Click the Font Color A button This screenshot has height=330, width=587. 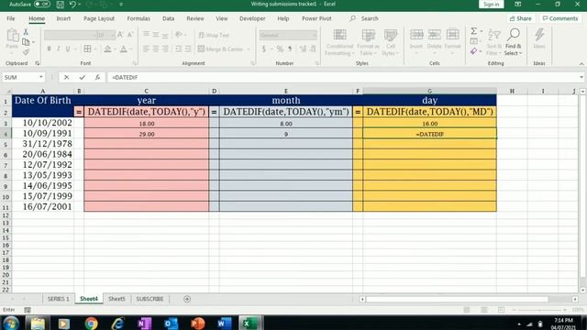pyautogui.click(x=124, y=49)
